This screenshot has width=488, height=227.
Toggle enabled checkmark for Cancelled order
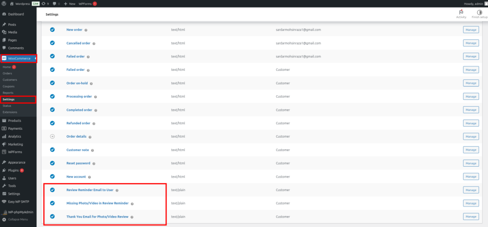pos(52,43)
